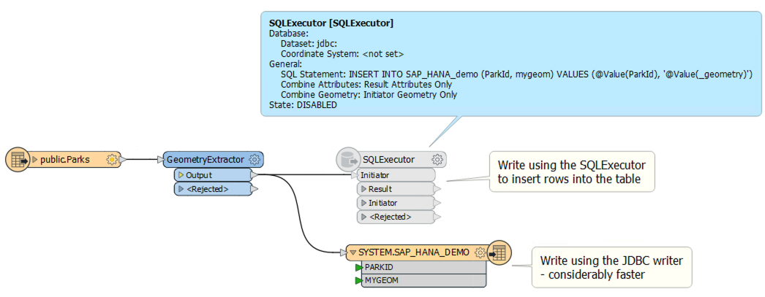The width and height of the screenshot is (765, 297).
Task: Click SQLExecutor Result output connector arrow
Action: [x=437, y=189]
